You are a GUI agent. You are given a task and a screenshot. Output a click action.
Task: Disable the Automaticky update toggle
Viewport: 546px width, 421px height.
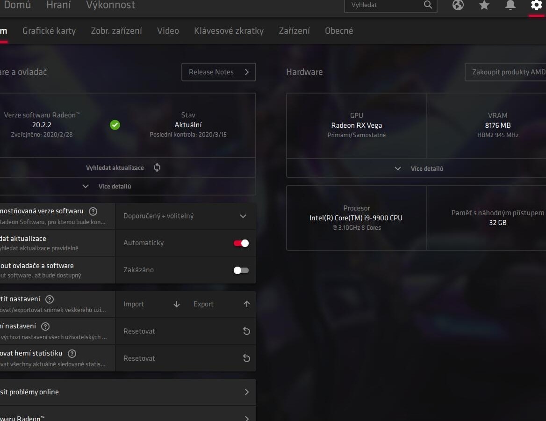coord(241,243)
